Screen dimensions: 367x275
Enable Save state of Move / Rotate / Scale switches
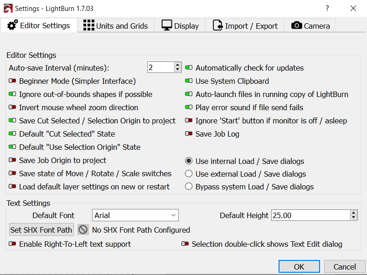tap(12, 173)
